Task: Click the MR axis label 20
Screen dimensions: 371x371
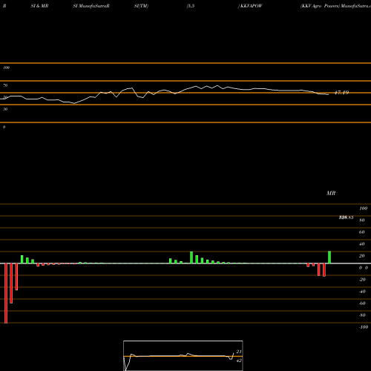Action: tap(362, 256)
